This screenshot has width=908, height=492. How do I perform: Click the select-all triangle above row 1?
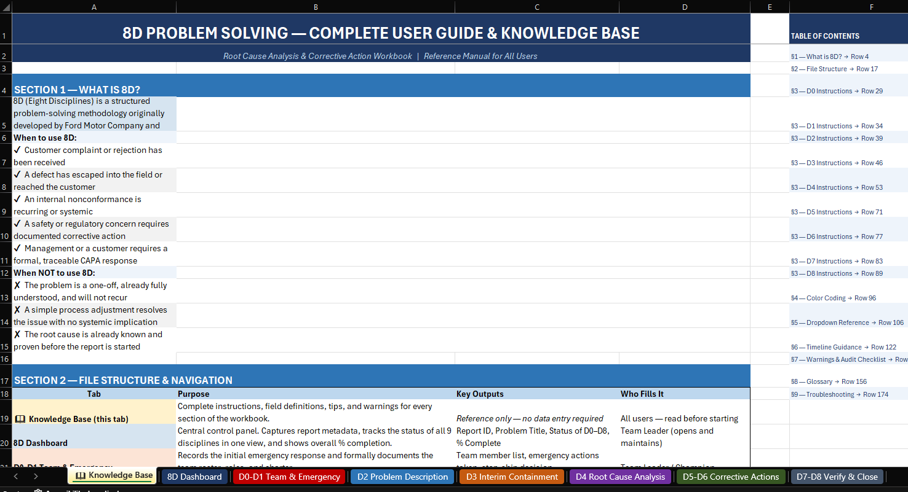click(x=5, y=7)
